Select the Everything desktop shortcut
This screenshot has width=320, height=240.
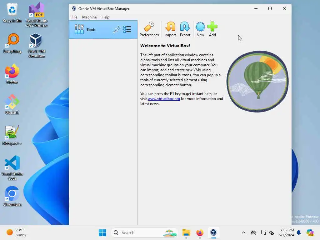[x=12, y=43]
